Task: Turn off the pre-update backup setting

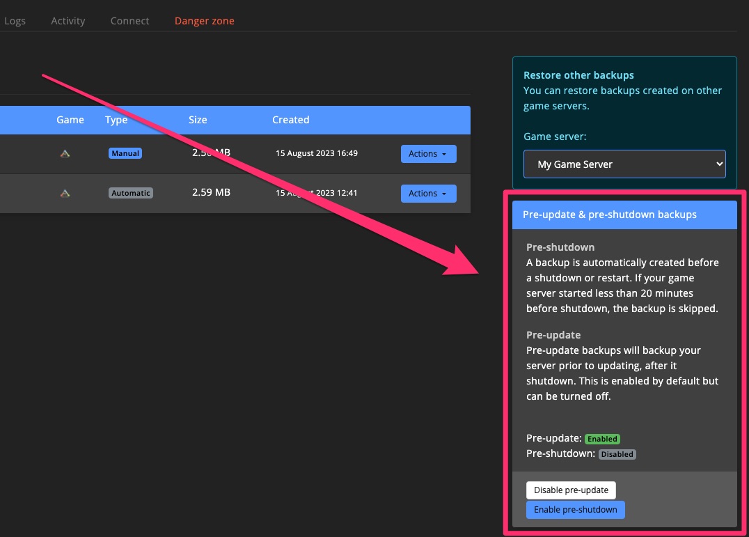Action: click(x=571, y=490)
